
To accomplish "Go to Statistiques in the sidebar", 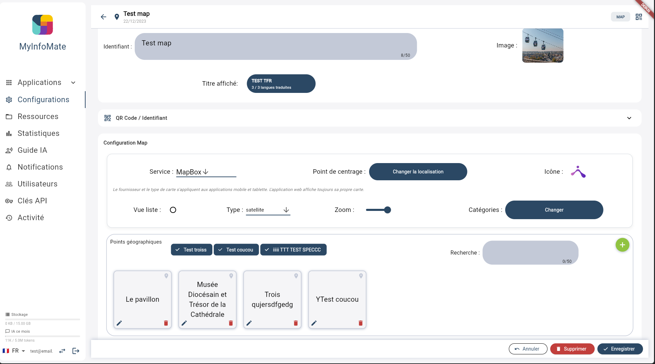I will point(38,133).
